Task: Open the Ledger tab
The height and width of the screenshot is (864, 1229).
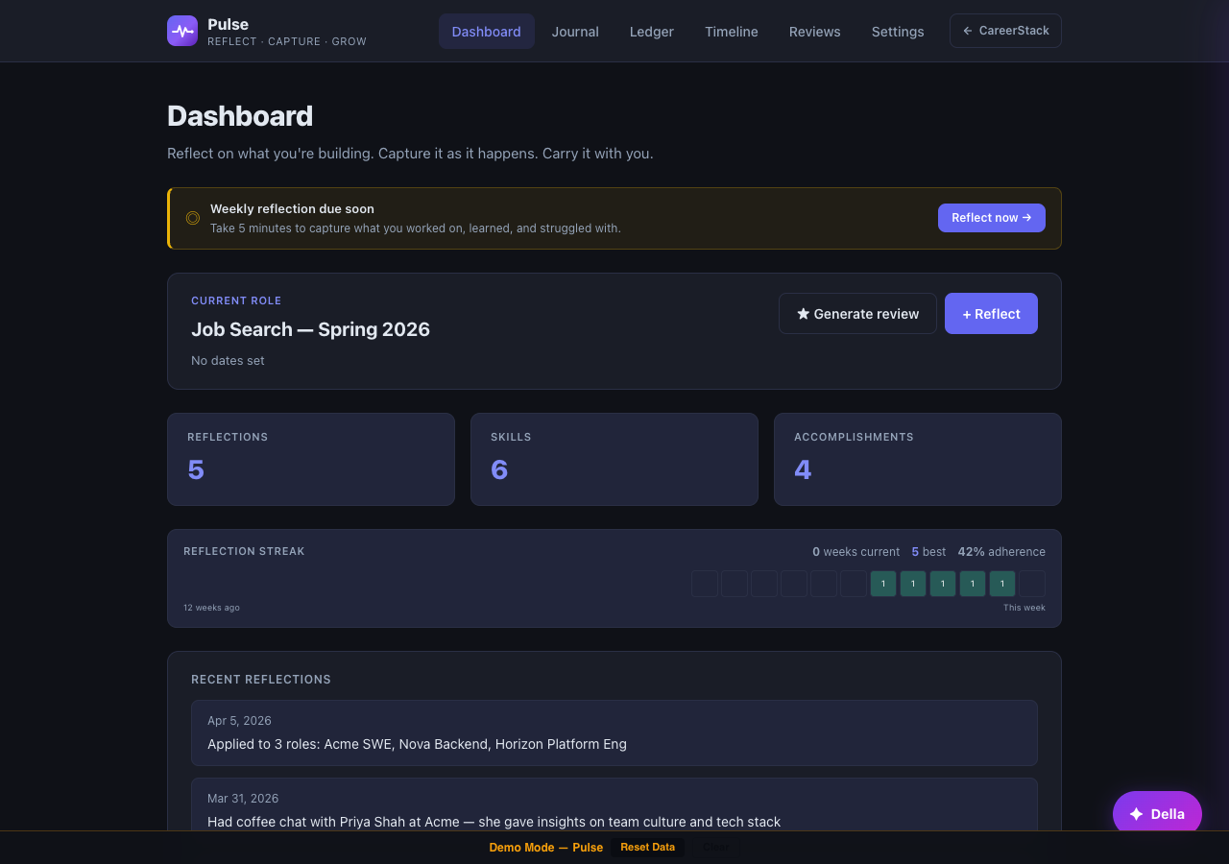Action: pyautogui.click(x=651, y=31)
